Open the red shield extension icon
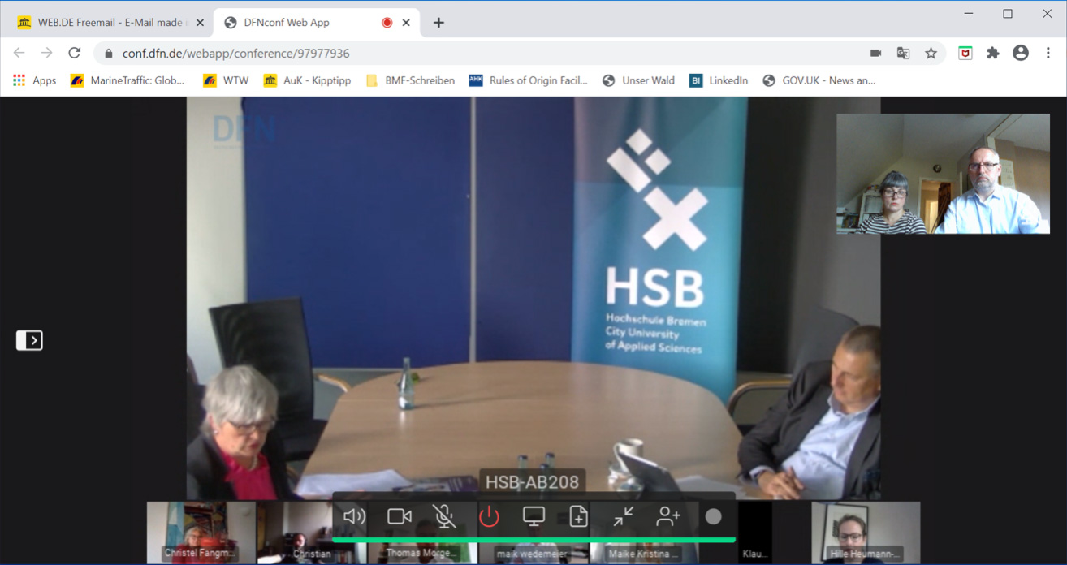Image resolution: width=1067 pixels, height=565 pixels. 965,54
